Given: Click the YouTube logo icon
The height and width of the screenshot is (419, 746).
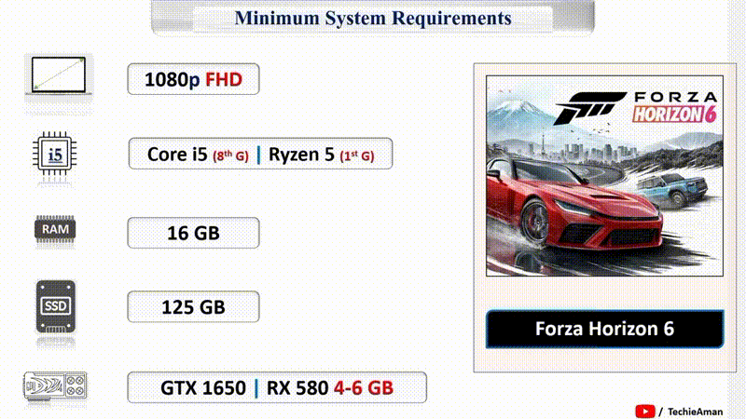Looking at the screenshot, I should pyautogui.click(x=644, y=412).
